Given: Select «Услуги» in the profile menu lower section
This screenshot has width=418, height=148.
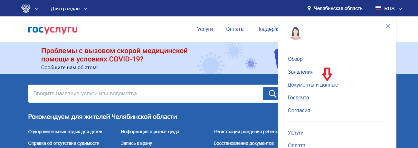Looking at the screenshot, I should pyautogui.click(x=296, y=133).
